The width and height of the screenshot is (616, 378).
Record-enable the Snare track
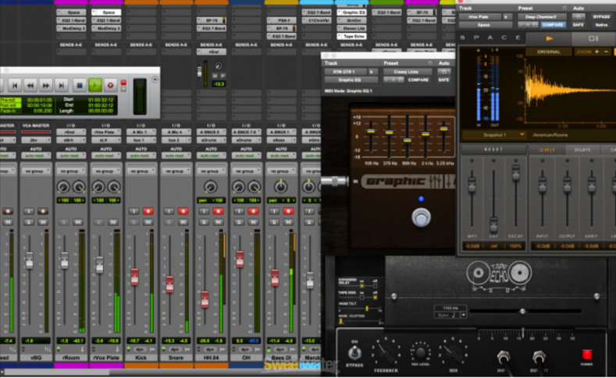coord(183,211)
